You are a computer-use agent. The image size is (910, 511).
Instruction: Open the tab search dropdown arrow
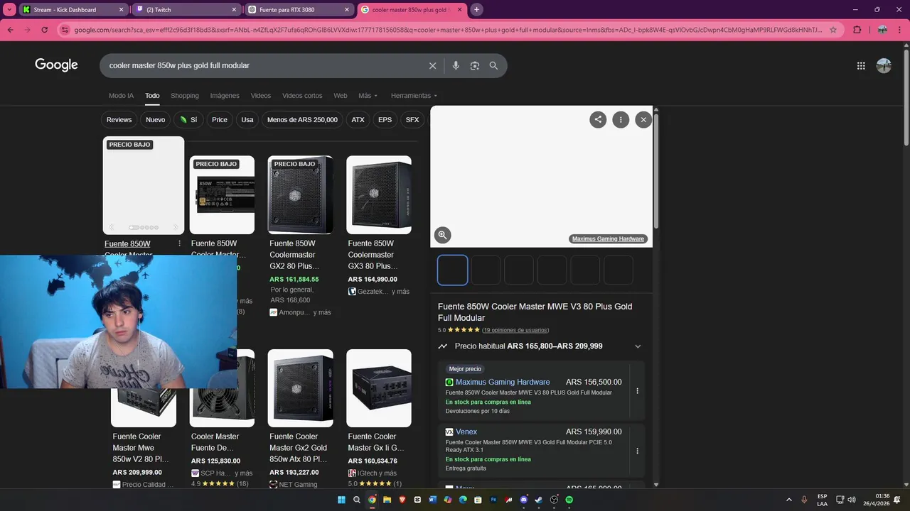pyautogui.click(x=9, y=9)
